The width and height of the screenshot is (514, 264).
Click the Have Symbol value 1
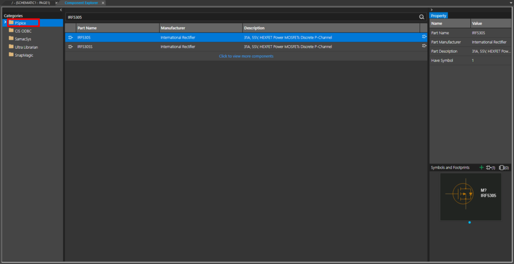pyautogui.click(x=473, y=60)
